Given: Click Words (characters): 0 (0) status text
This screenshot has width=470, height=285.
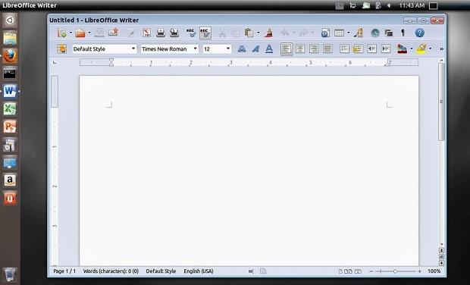Looking at the screenshot, I should tap(111, 271).
